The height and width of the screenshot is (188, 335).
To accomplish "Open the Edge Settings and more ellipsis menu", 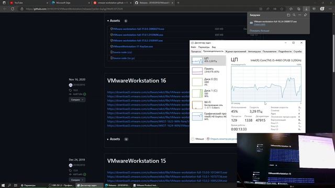I will (x=330, y=9).
